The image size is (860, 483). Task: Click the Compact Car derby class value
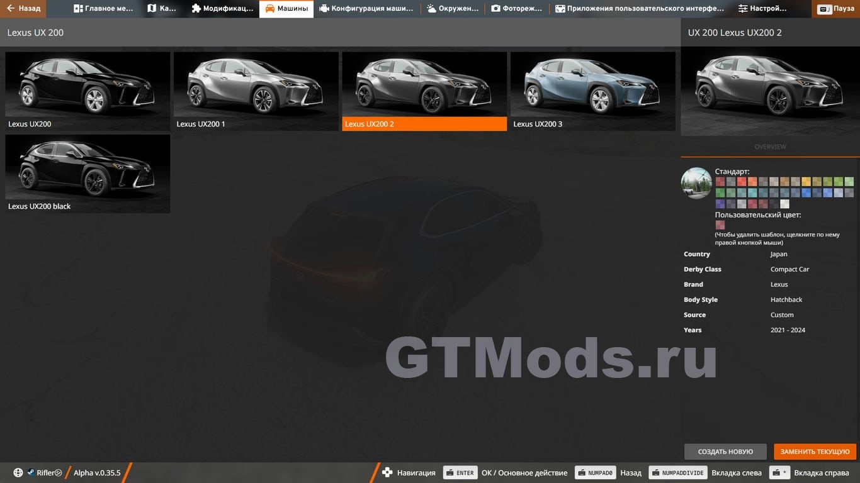click(789, 269)
